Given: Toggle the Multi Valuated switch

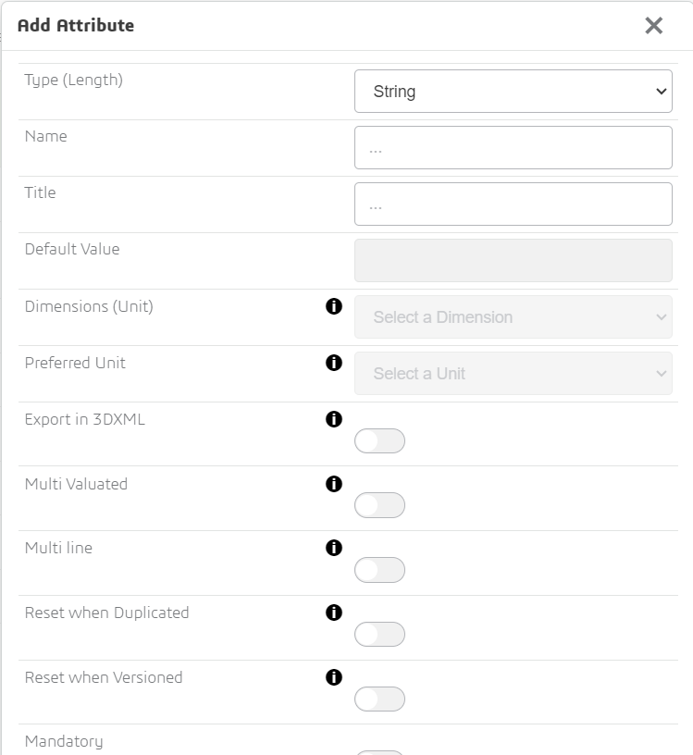Looking at the screenshot, I should pyautogui.click(x=379, y=505).
